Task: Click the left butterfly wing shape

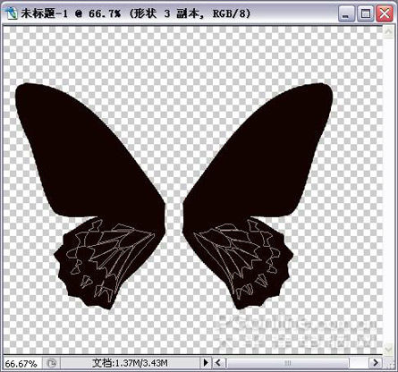Action: pos(90,195)
